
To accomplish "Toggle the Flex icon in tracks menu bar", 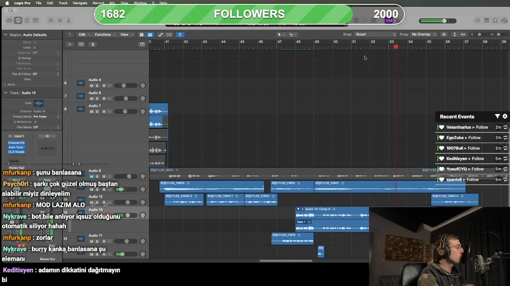I will tap(169, 35).
